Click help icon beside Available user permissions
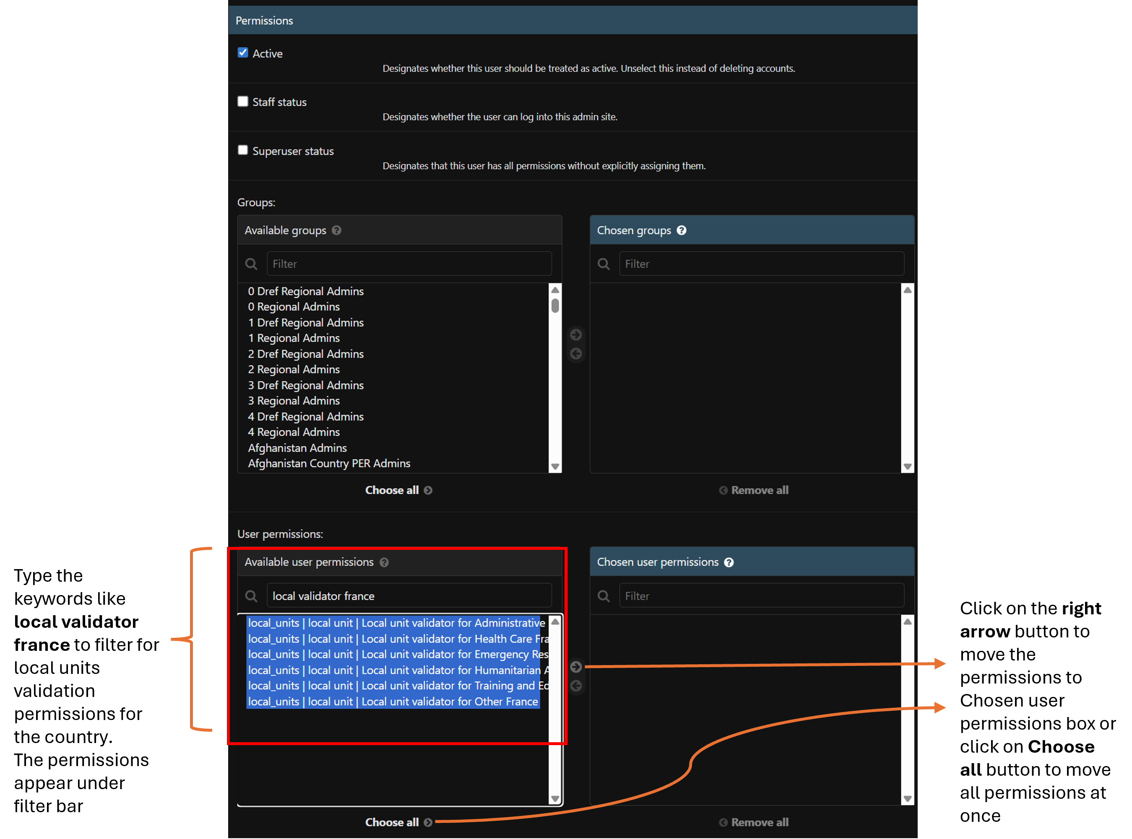1132x839 pixels. 384,562
